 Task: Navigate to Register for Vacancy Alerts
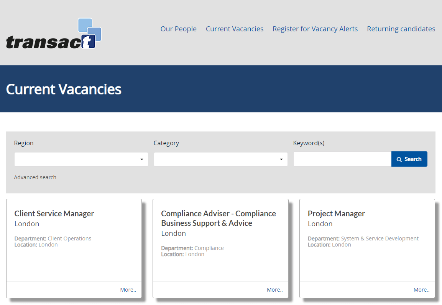coord(315,29)
